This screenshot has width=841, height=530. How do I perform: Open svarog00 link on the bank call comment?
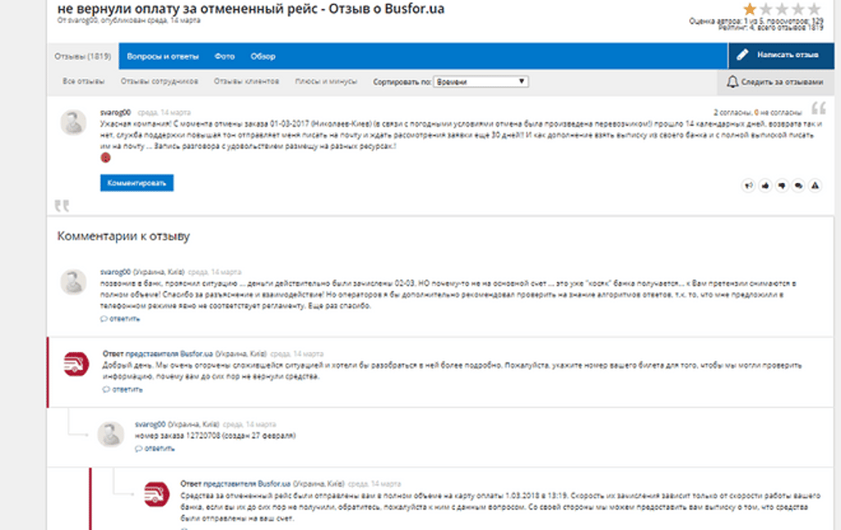(x=115, y=272)
